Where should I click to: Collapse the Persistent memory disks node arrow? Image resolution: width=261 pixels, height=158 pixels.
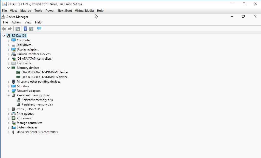[8, 95]
